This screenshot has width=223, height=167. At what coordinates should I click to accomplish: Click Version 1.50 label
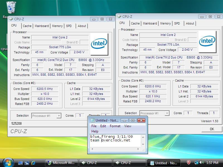click(x=210, y=121)
